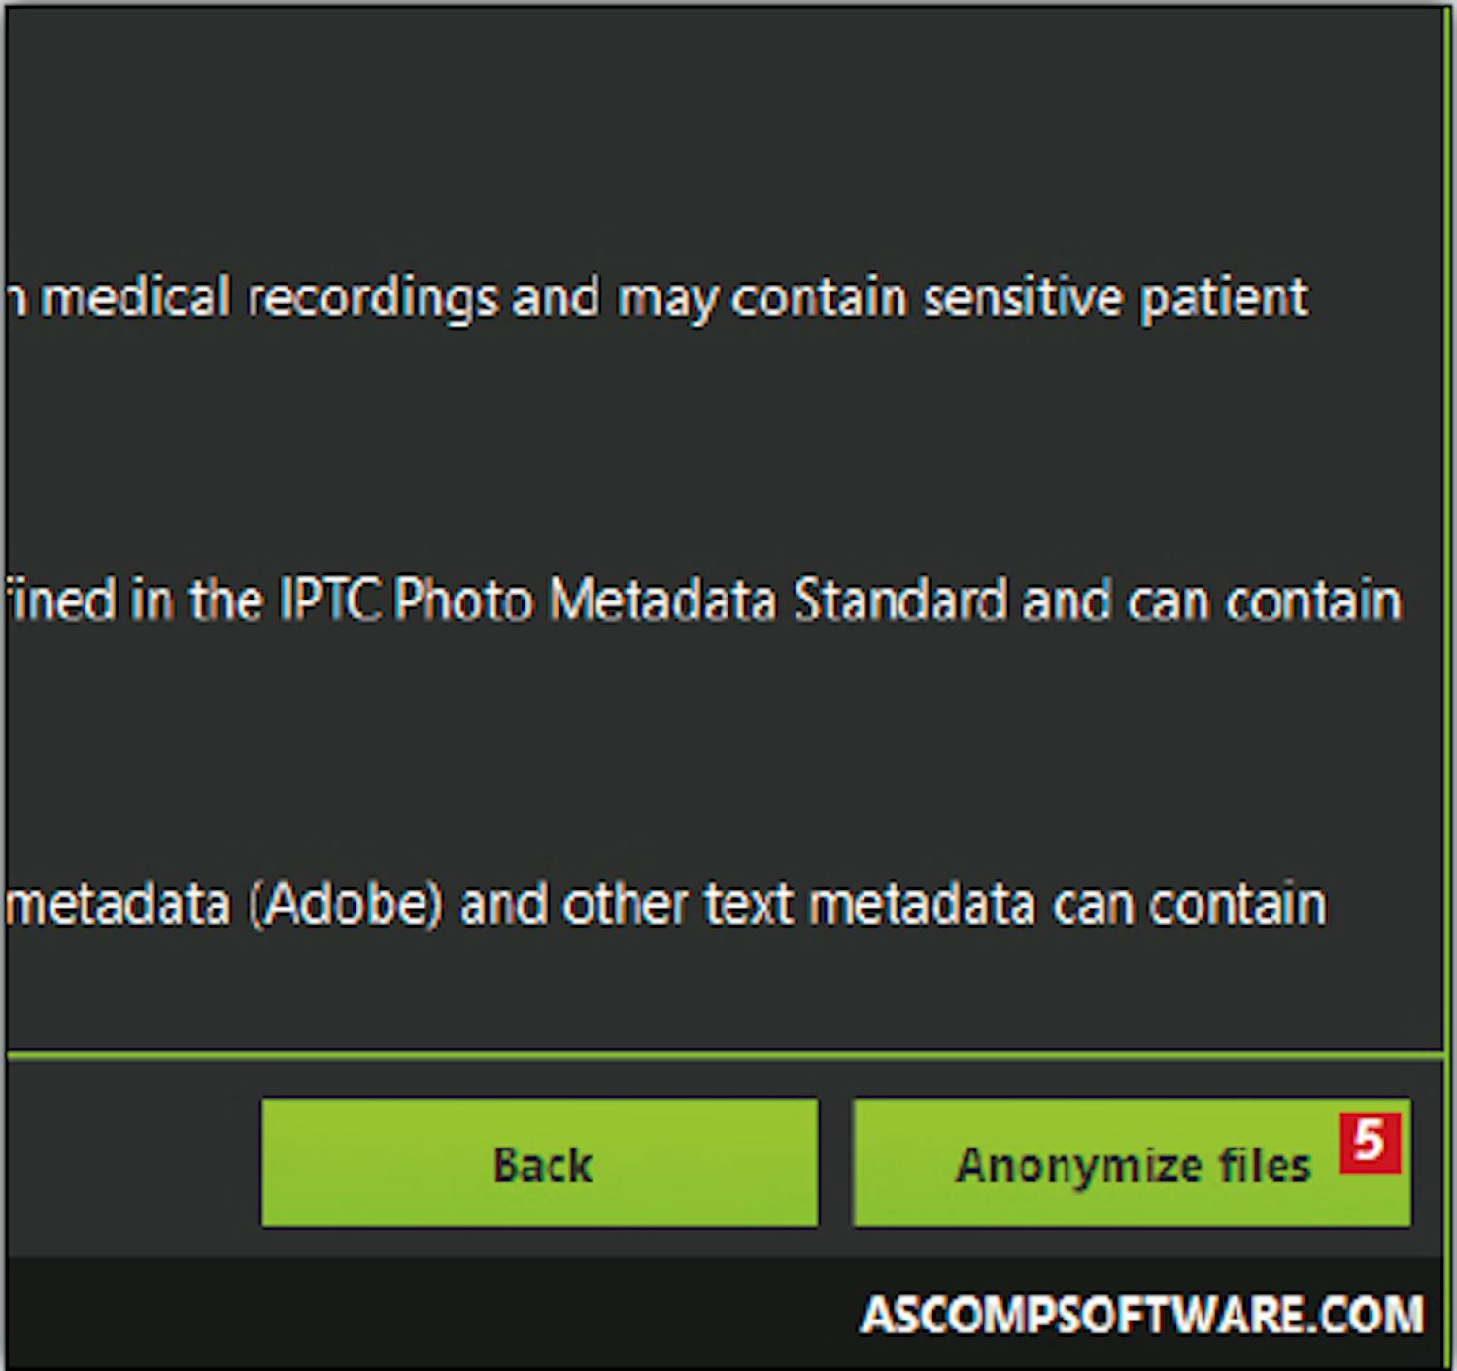Click the word "Standard" in the IPTC line
This screenshot has height=1371, width=1457.
click(x=899, y=600)
